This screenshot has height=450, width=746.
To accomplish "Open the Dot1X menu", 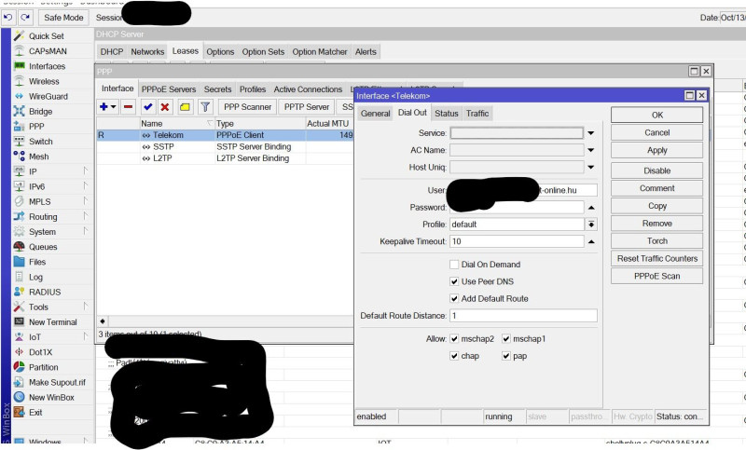I will coord(40,352).
